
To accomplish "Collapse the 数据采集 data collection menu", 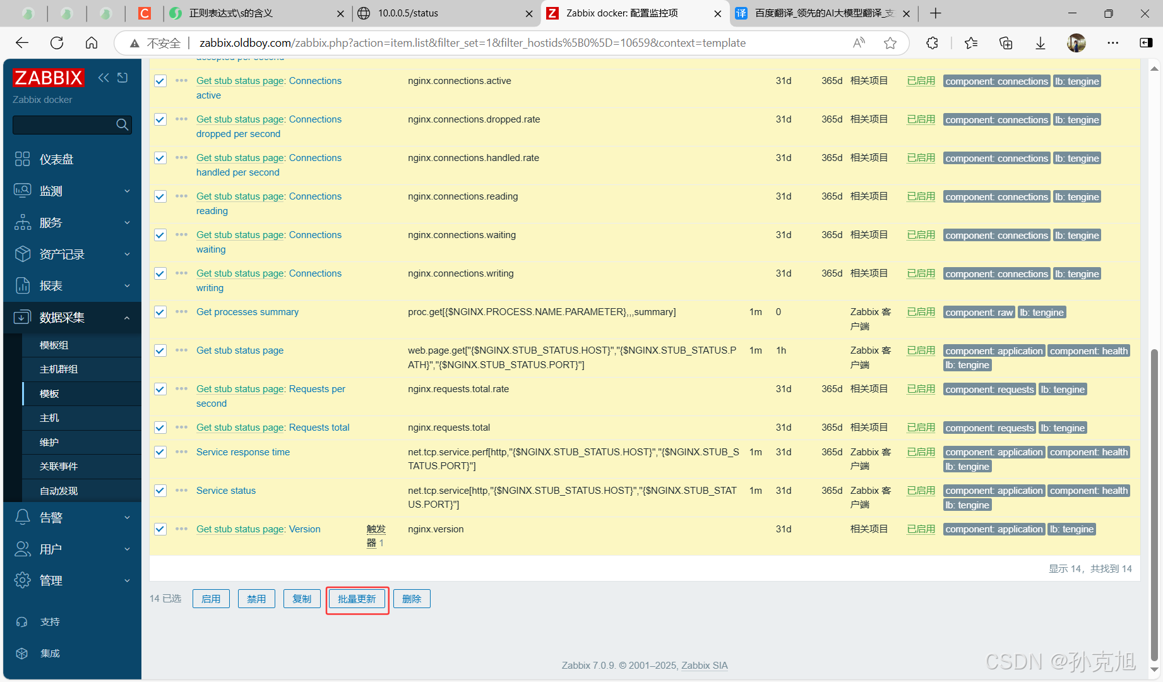I will (72, 317).
